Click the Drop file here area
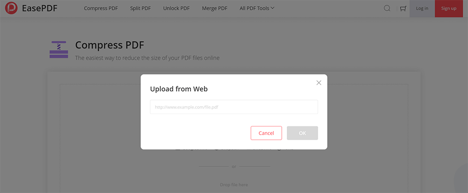The height and width of the screenshot is (193, 468). pos(234,185)
